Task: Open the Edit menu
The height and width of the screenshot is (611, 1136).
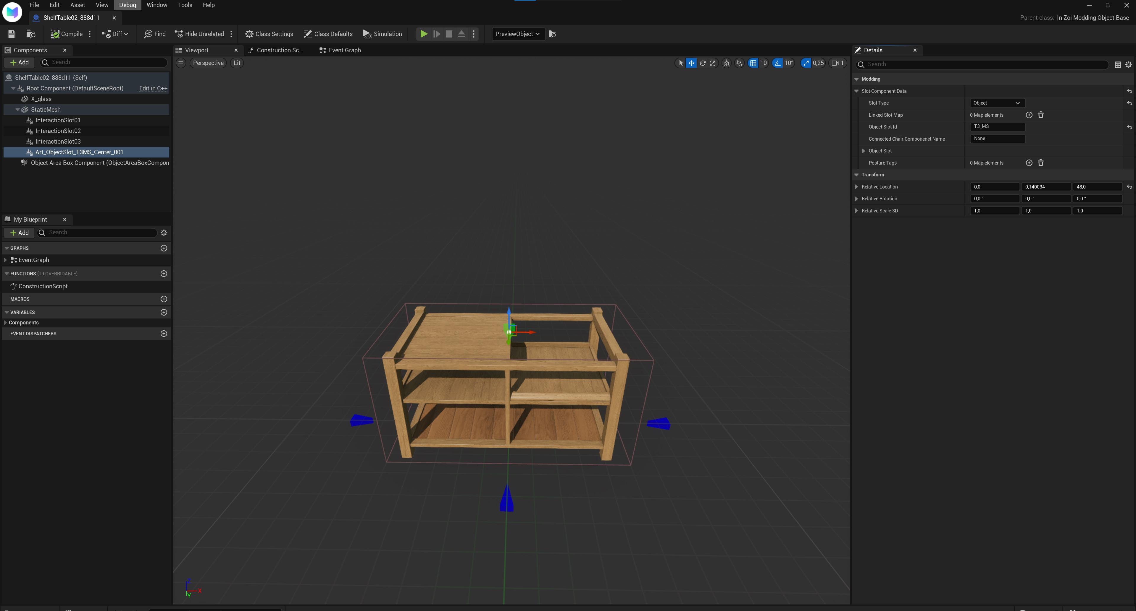Action: 55,5
